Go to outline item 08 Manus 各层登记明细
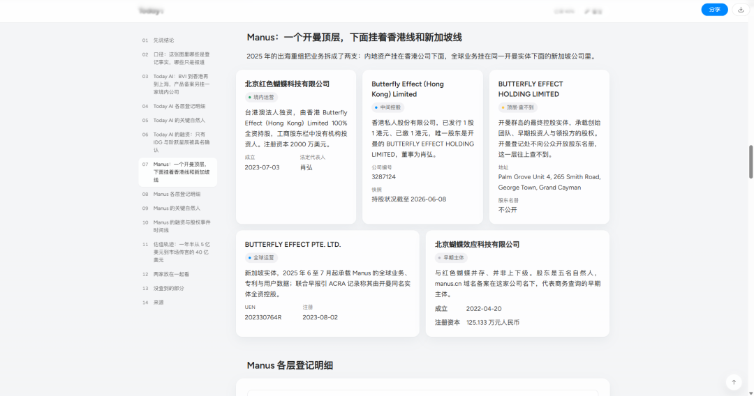Screen dimensions: 754x396 tap(178, 194)
